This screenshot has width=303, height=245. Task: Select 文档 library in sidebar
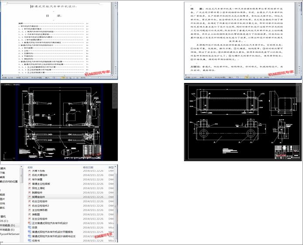[3, 204]
